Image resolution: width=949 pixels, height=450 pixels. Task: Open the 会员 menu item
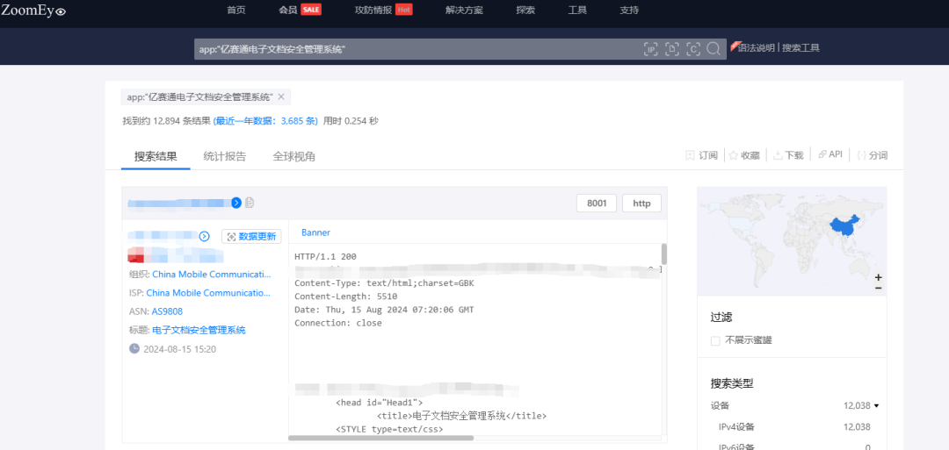click(288, 11)
